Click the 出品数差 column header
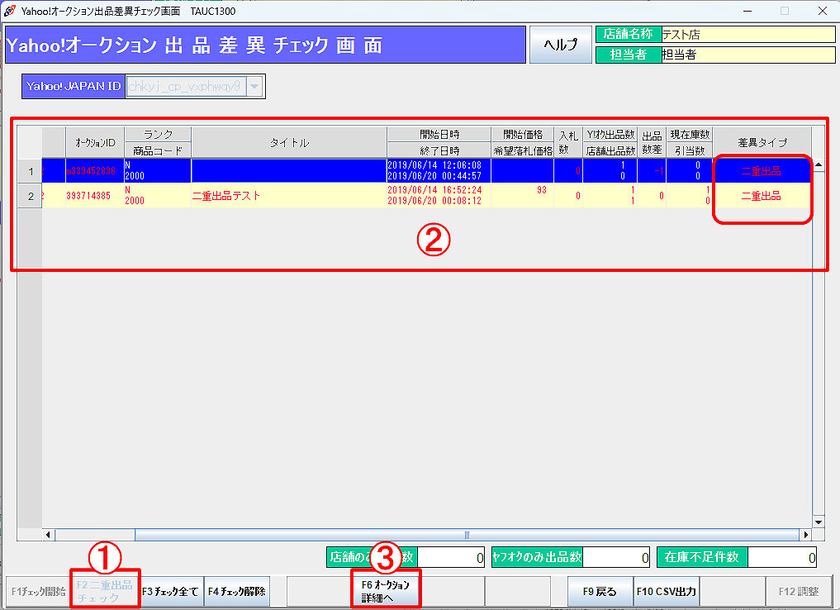840x610 pixels. (652, 143)
